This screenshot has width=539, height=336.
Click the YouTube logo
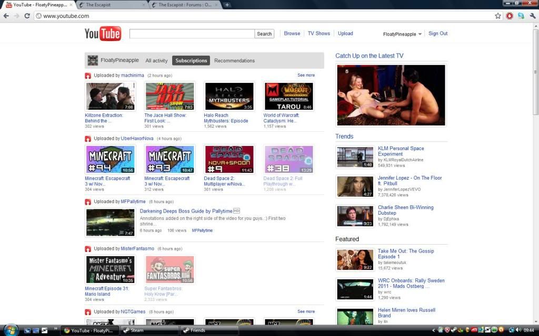(103, 34)
